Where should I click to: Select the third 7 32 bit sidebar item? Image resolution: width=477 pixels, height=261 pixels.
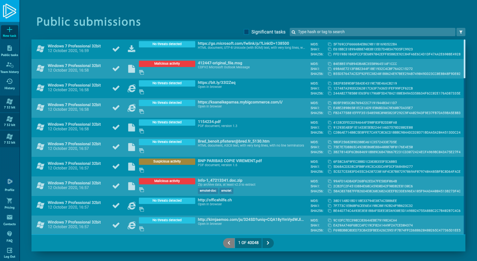point(10,138)
